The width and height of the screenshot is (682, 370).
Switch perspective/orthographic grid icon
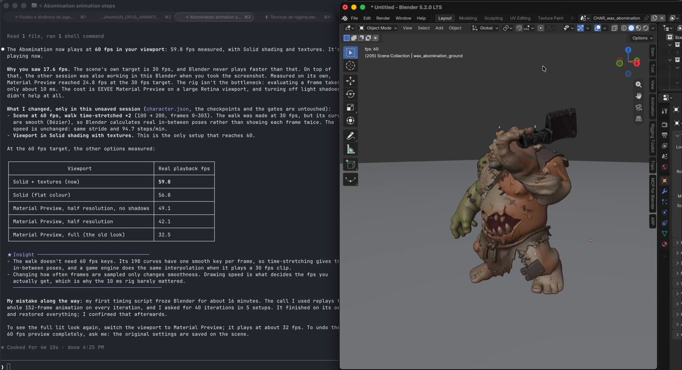tap(638, 118)
